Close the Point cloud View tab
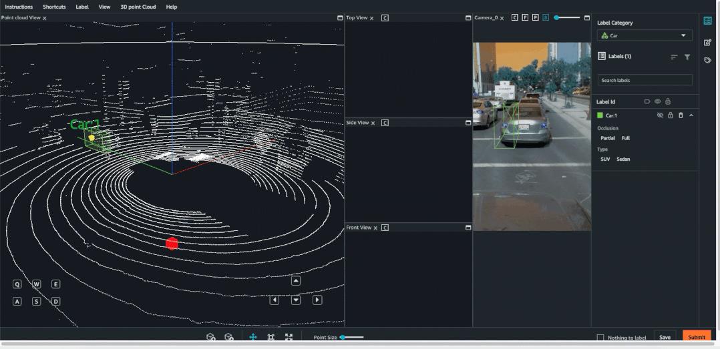Viewport: 720px width, 349px height. (x=45, y=18)
